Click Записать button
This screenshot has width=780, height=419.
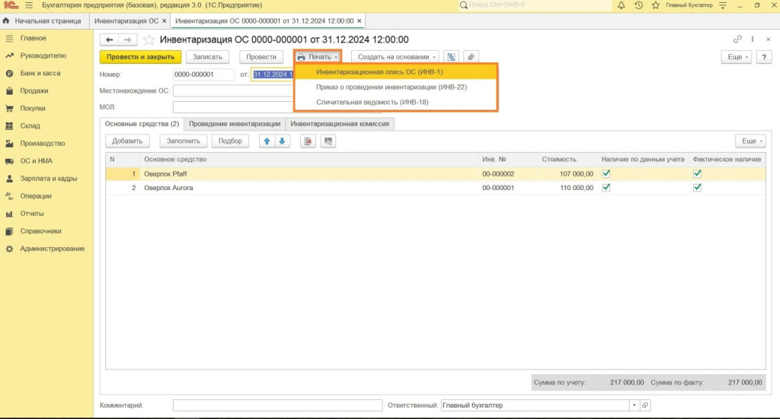click(207, 57)
